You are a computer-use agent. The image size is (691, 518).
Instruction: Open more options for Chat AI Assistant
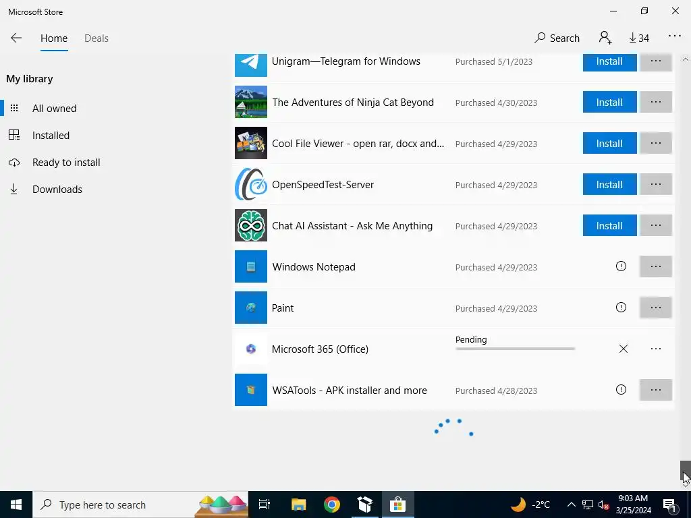(656, 225)
